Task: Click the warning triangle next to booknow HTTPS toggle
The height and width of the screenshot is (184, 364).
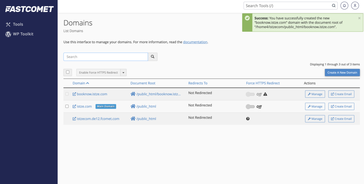Action: pos(265,94)
